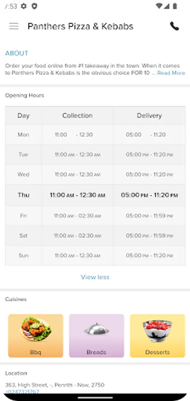Select the Sat delivery hours cell

[x=149, y=236]
